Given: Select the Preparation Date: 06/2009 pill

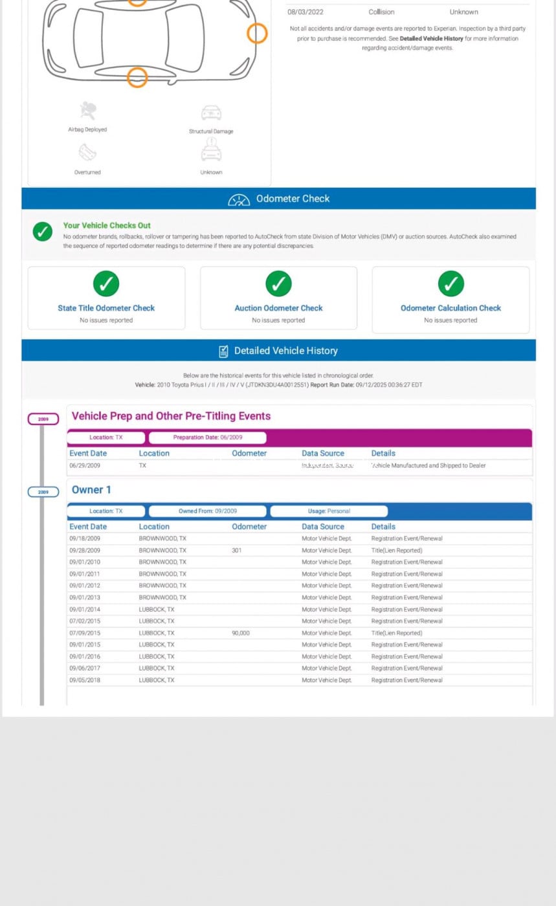Looking at the screenshot, I should click(207, 437).
